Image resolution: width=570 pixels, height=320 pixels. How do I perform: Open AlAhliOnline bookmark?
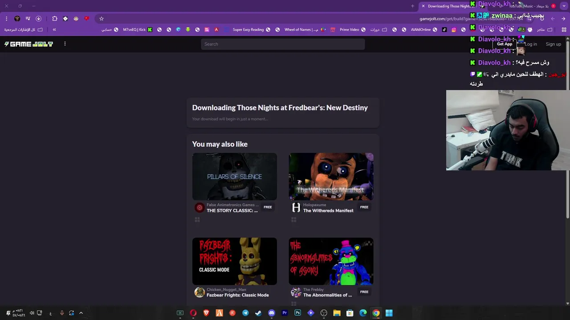[x=424, y=30]
